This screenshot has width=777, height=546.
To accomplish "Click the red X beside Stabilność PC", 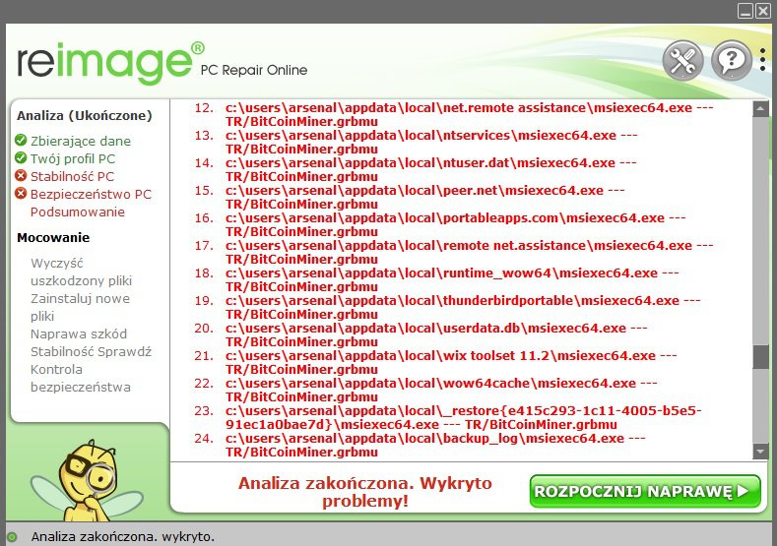I will 21,176.
